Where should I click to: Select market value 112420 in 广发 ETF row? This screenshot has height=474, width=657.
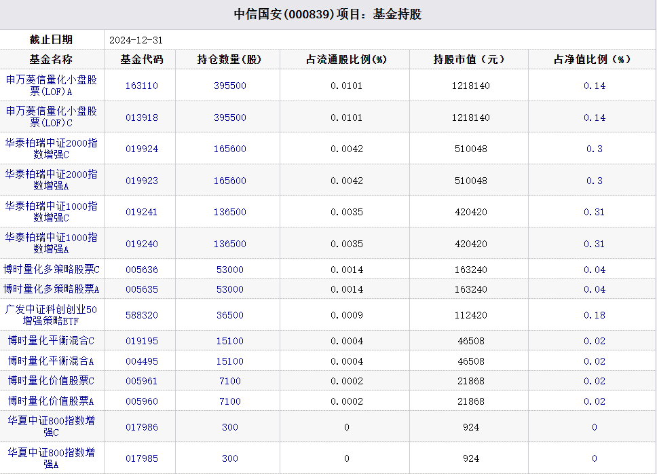click(x=470, y=315)
